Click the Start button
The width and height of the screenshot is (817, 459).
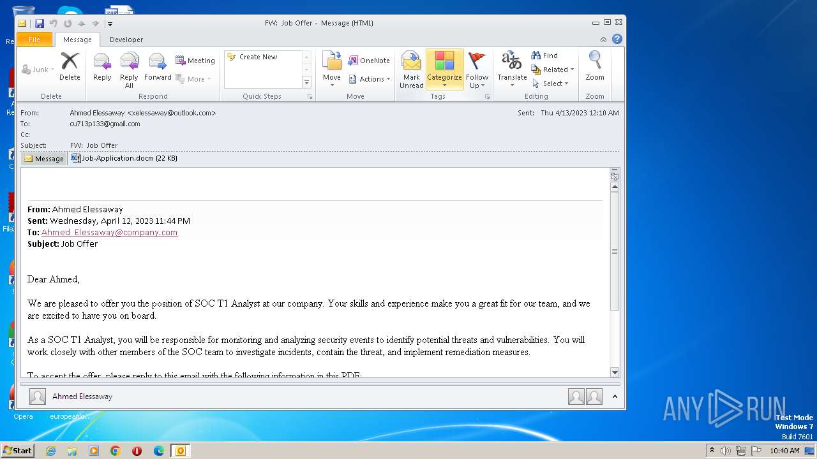[17, 451]
